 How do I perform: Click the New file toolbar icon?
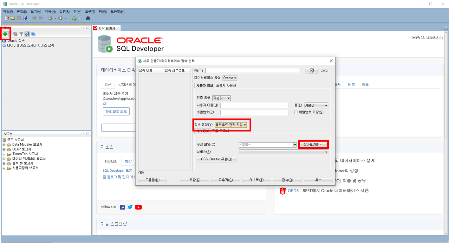7,18
